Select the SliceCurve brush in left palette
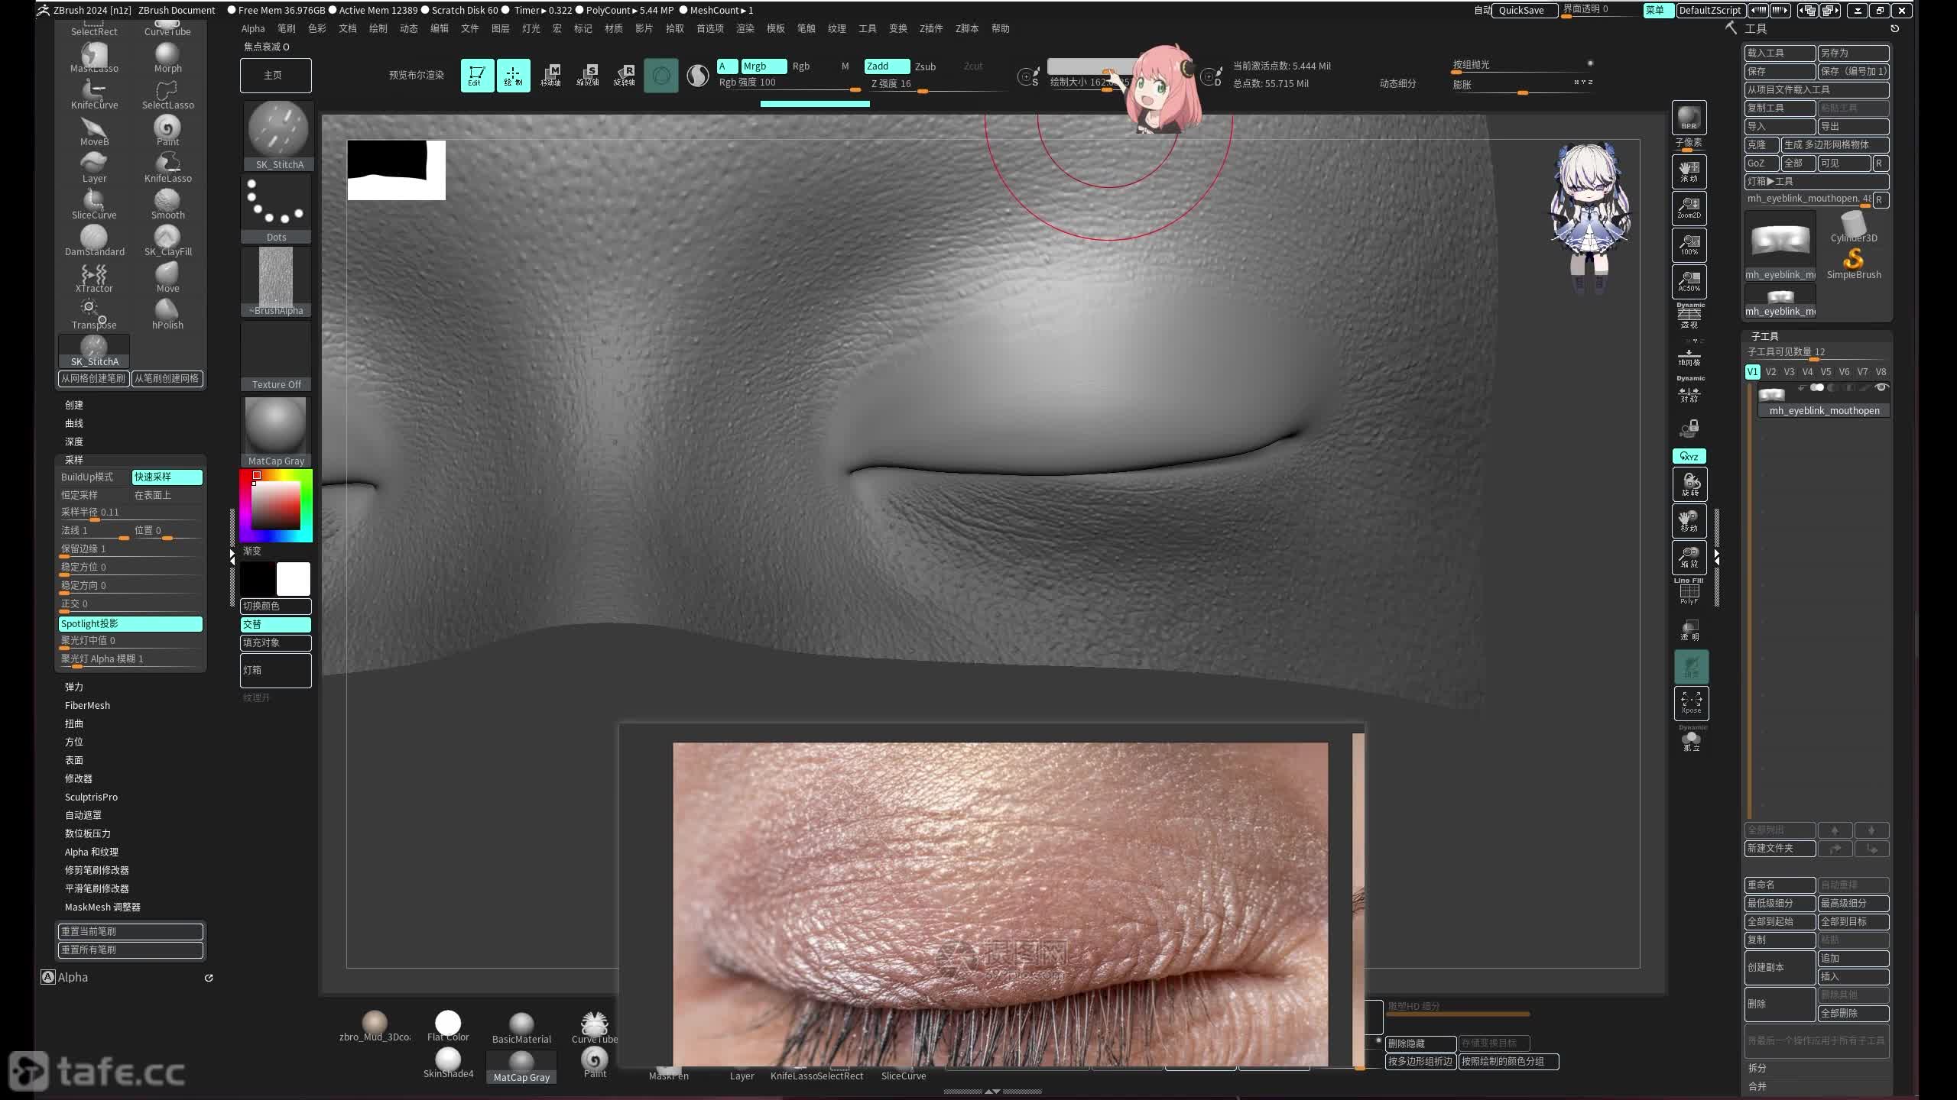The width and height of the screenshot is (1957, 1100). pyautogui.click(x=94, y=205)
